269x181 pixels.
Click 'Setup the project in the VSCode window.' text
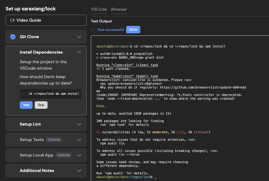coord(43,65)
